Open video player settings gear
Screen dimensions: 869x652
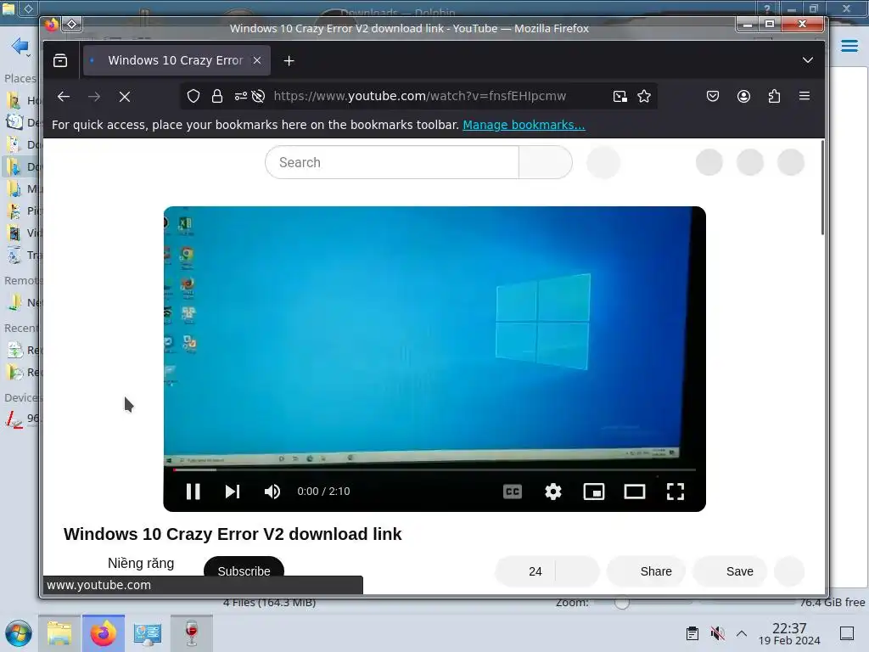(x=553, y=492)
